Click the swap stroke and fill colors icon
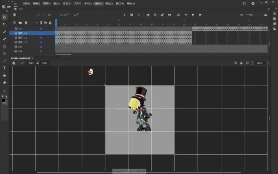 6,96
